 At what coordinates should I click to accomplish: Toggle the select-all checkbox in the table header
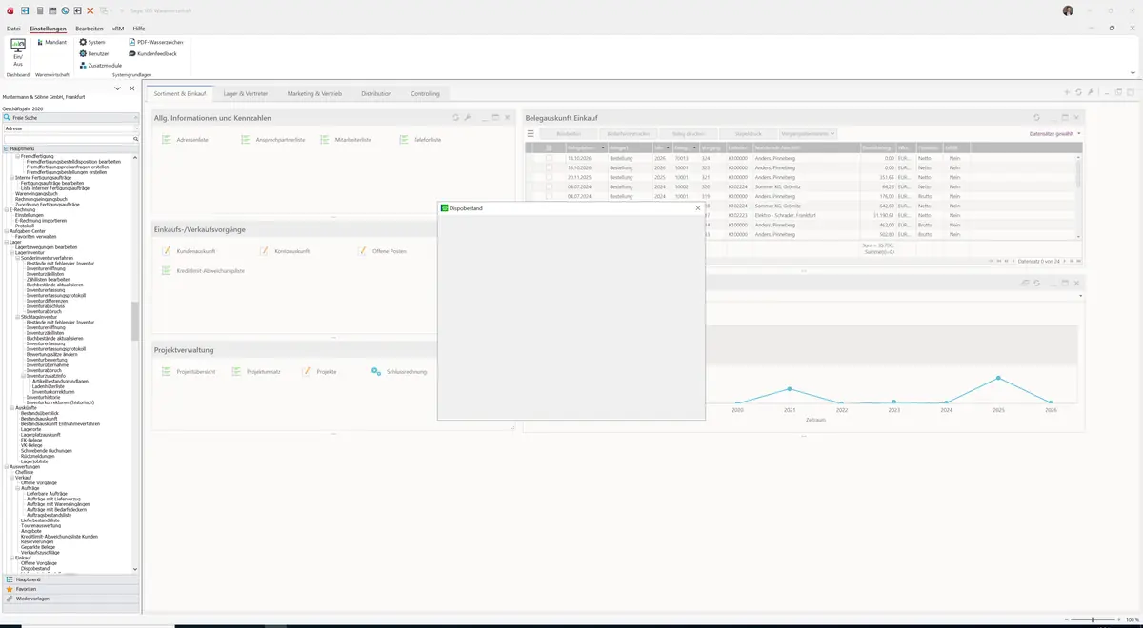coord(549,148)
